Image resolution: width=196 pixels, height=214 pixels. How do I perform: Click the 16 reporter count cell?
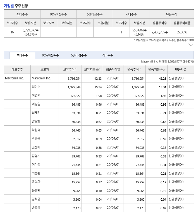(12, 32)
